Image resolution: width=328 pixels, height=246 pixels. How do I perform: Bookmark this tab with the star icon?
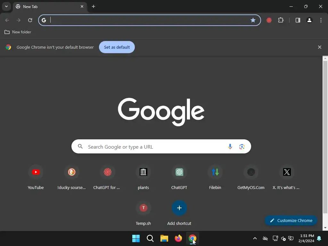253,20
